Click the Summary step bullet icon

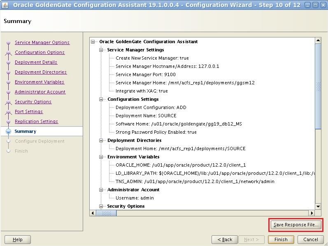click(x=8, y=131)
